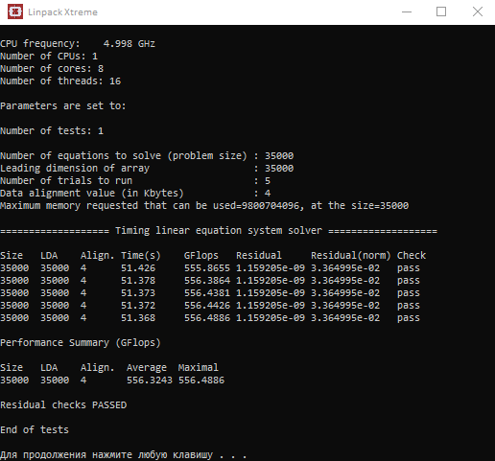Screen dimensions: 495x461
Task: Click the first trial time 51.426
Action: coord(138,267)
